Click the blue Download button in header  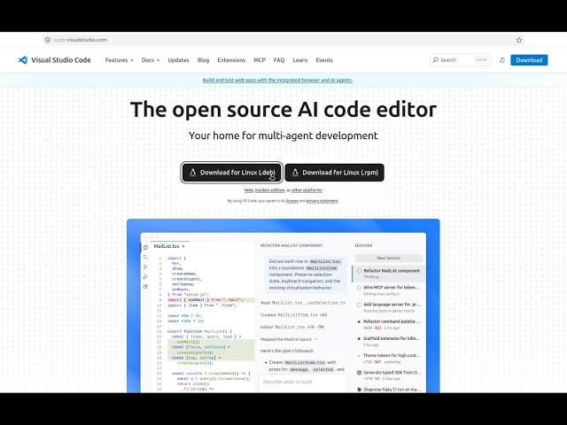(x=529, y=60)
